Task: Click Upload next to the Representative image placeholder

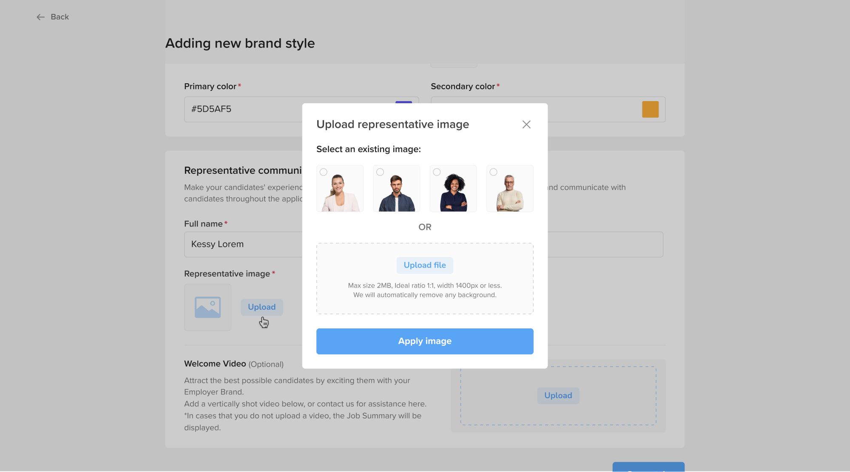Action: point(262,307)
